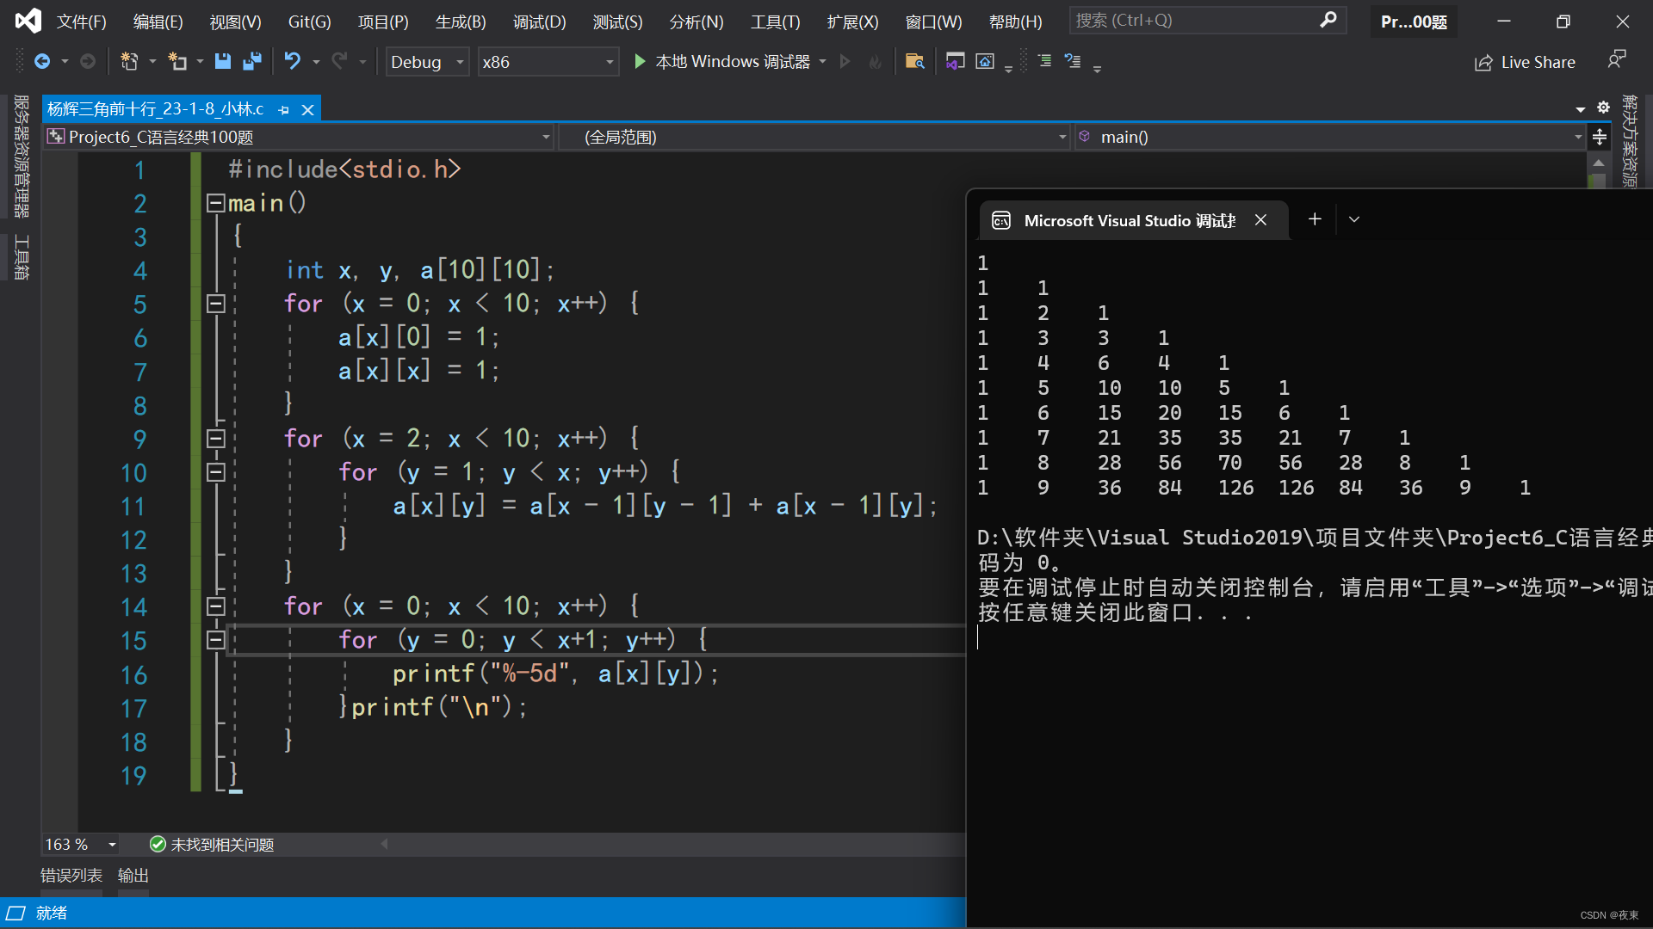The width and height of the screenshot is (1653, 929).
Task: Open the 调试(D) menu
Action: point(539,22)
